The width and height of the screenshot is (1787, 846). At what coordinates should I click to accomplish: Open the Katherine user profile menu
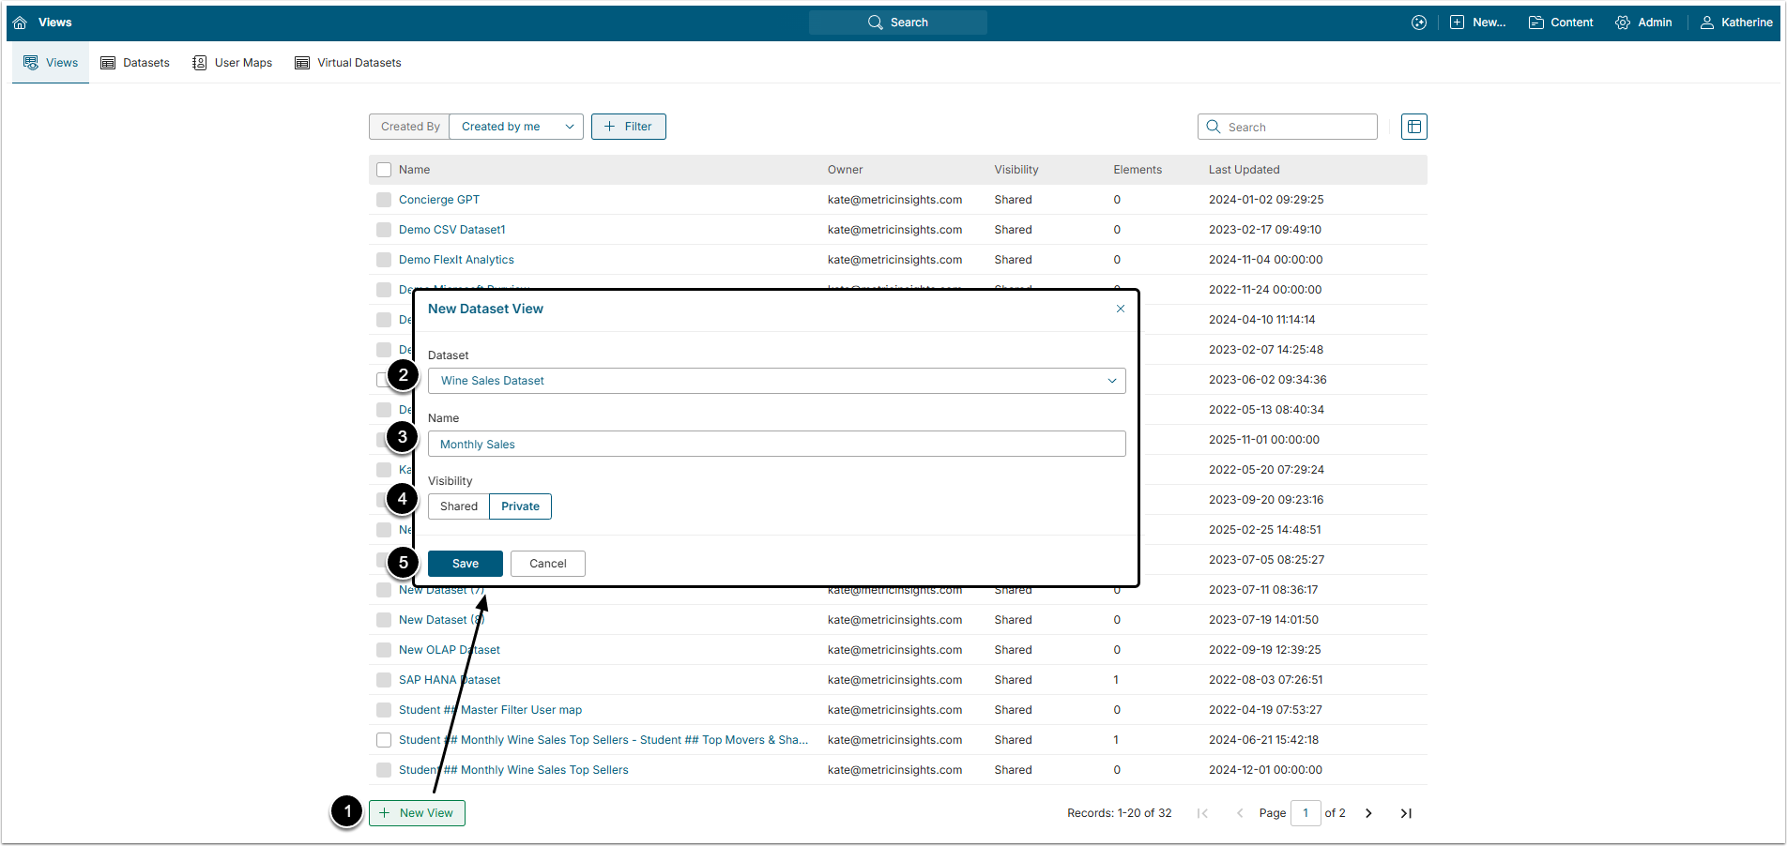(1736, 23)
